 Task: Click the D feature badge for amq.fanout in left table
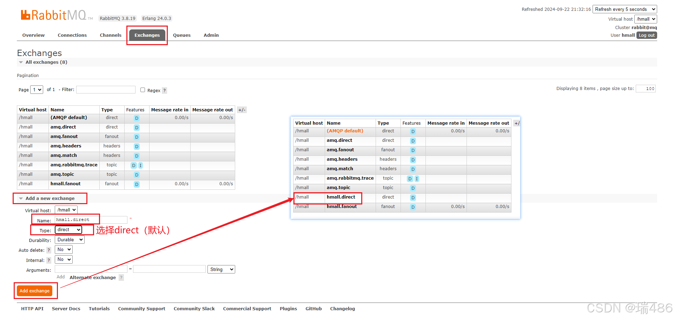[137, 137]
